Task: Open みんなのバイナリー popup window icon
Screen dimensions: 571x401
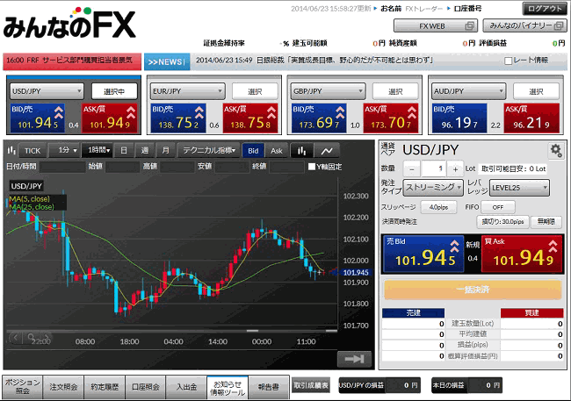Action: click(558, 25)
